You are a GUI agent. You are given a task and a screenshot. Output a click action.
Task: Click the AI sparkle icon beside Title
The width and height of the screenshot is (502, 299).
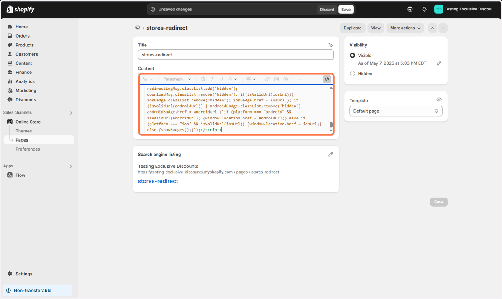click(330, 45)
